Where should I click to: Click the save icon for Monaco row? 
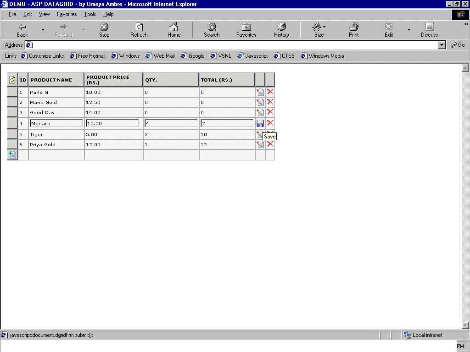260,123
